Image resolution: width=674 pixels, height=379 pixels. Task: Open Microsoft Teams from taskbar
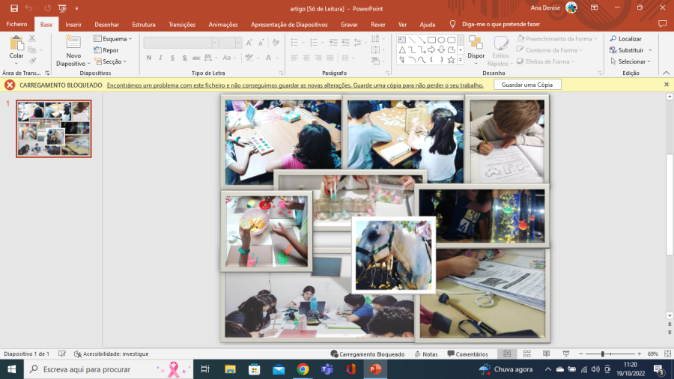pyautogui.click(x=327, y=369)
